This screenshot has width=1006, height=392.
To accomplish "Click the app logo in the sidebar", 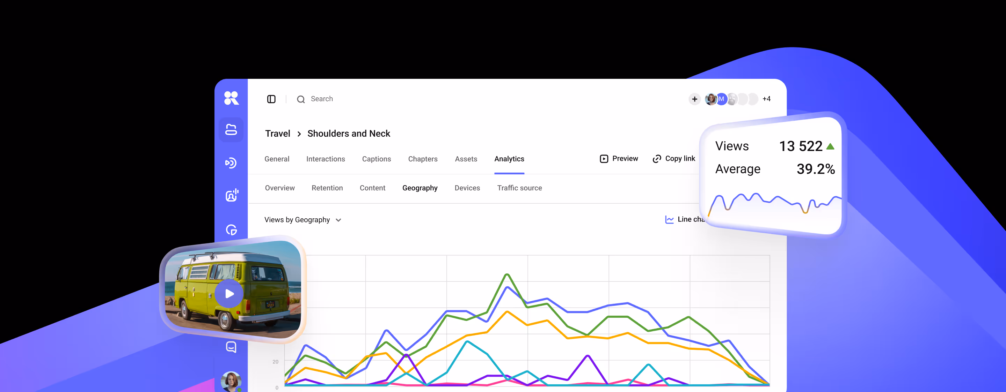I will point(231,98).
